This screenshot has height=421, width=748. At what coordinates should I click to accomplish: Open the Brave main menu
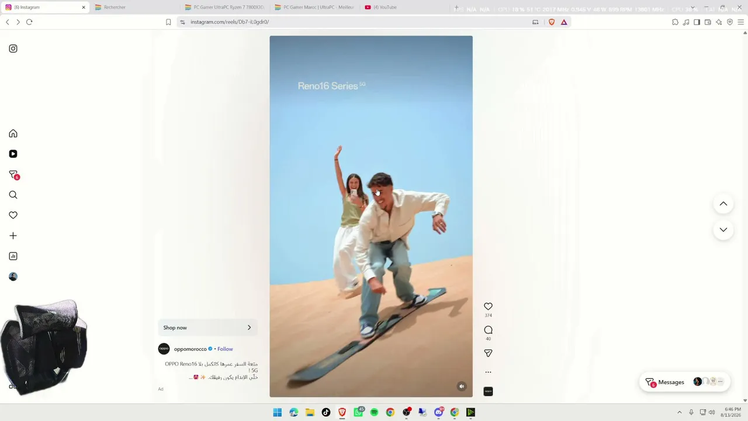[x=740, y=22]
